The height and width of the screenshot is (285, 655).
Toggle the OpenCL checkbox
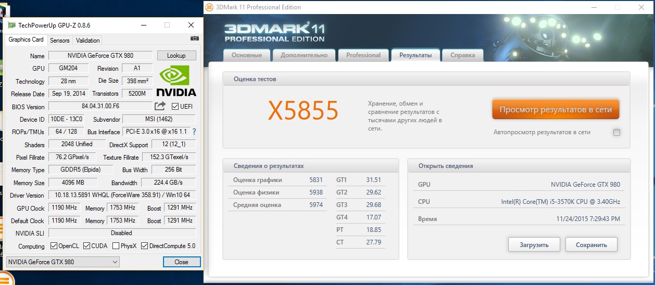pos(54,246)
